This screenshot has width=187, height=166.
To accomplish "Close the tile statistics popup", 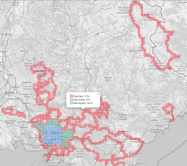I will click(x=98, y=94).
